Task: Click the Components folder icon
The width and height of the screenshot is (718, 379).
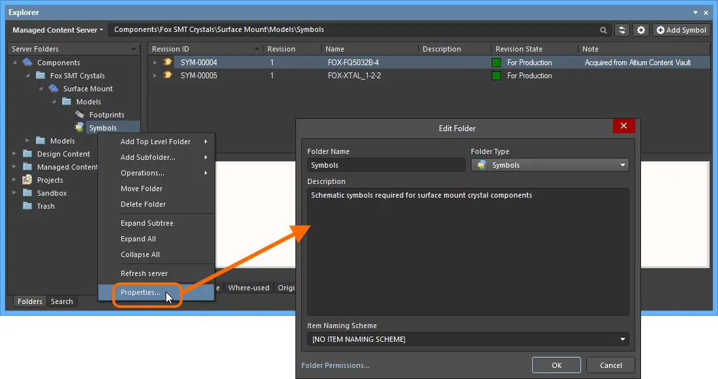Action: point(27,63)
